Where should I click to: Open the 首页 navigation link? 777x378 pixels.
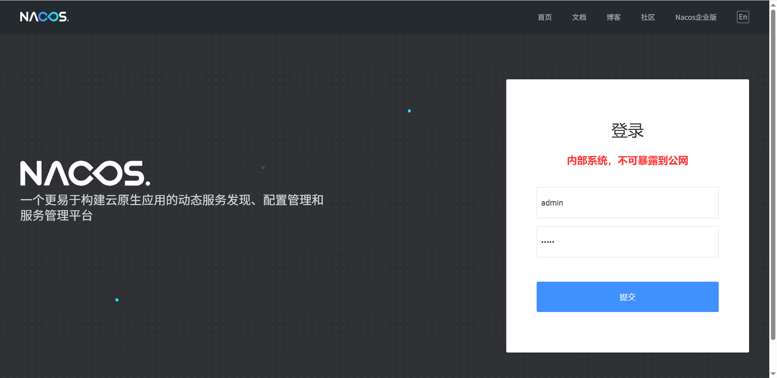tap(545, 17)
